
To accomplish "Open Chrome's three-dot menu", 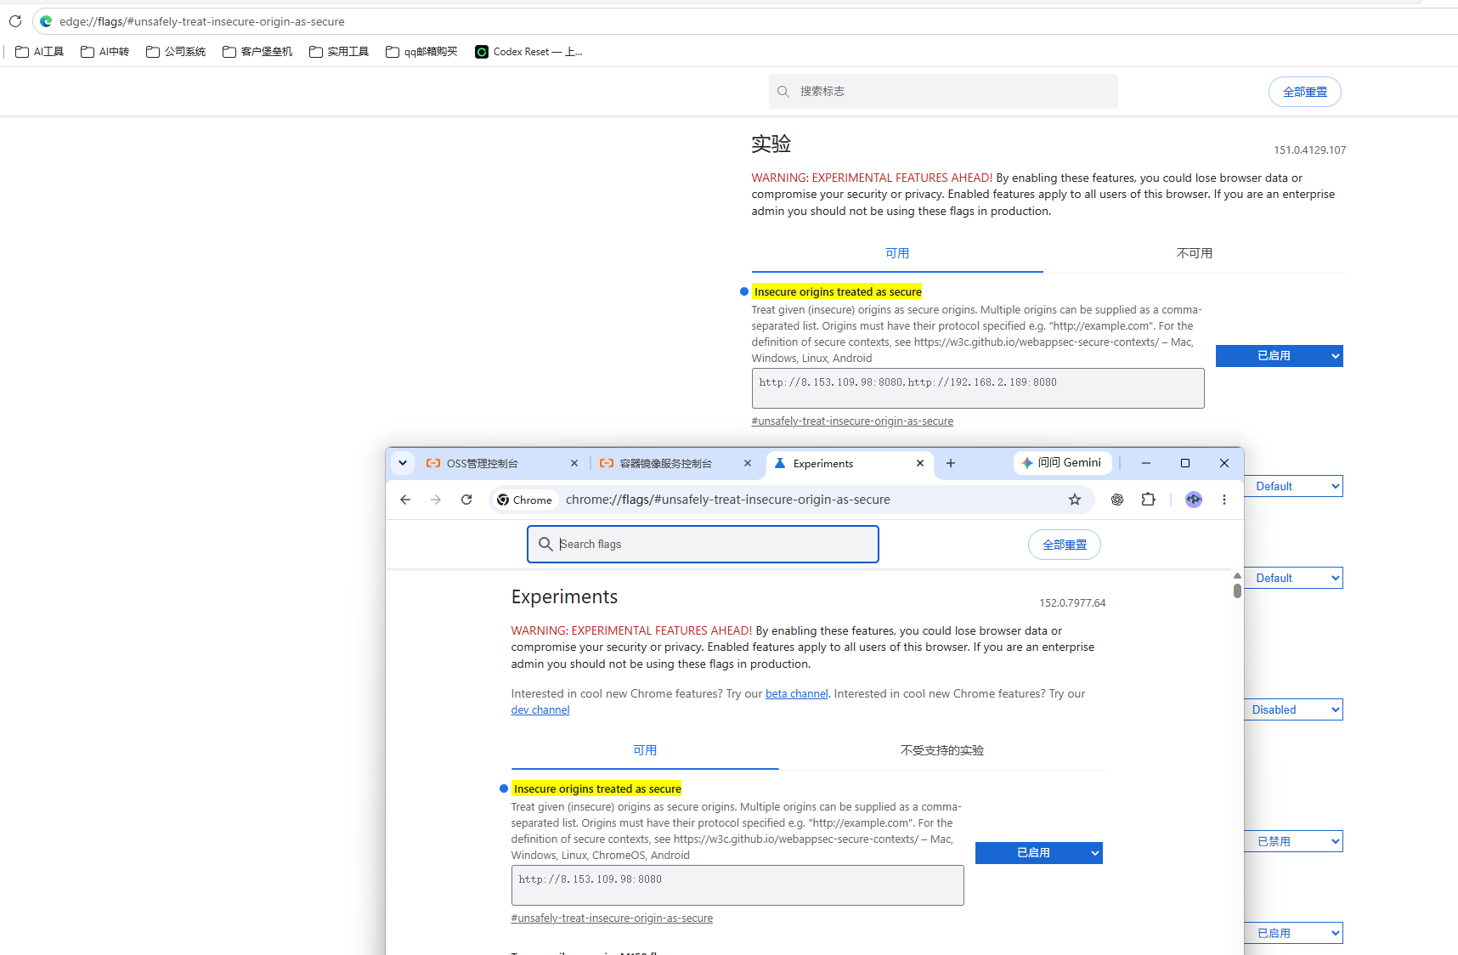I will click(x=1224, y=500).
